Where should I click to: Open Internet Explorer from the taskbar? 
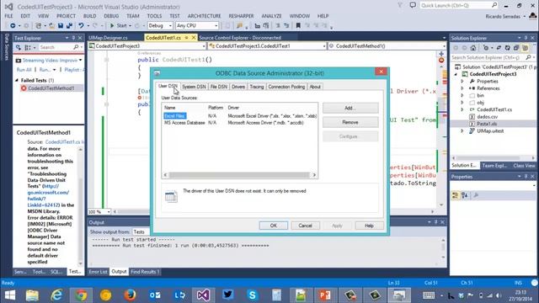coord(56,295)
